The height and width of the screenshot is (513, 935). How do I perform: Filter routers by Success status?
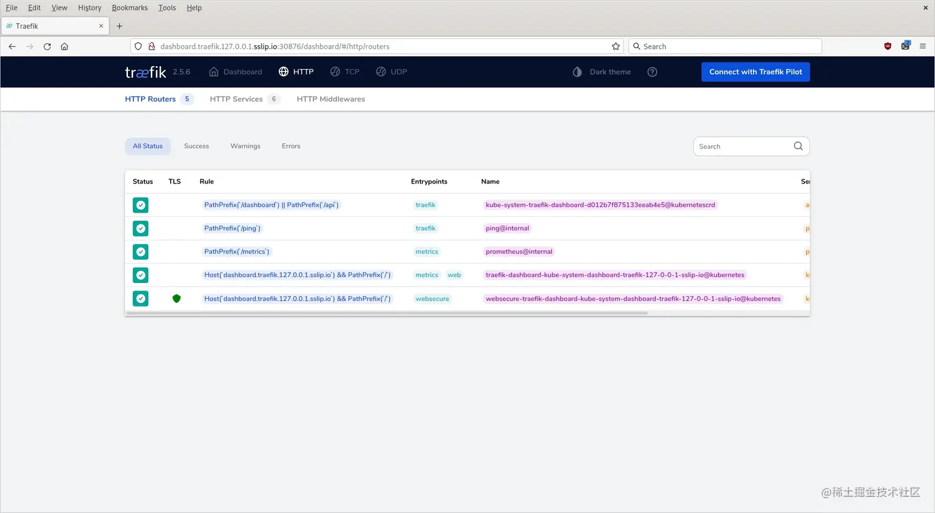197,146
